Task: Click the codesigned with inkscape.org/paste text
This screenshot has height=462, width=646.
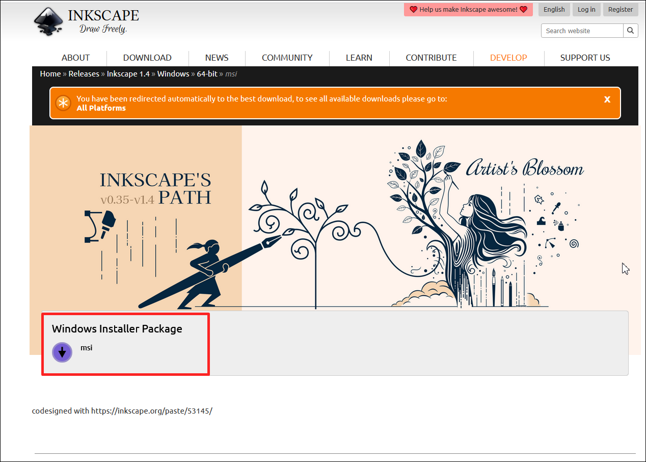Action: 122,410
